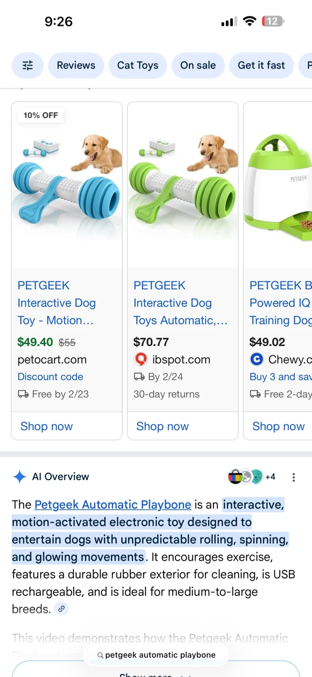Expand the AI Overview with Show more
Viewport: 312px width, 677px height.
(155, 671)
